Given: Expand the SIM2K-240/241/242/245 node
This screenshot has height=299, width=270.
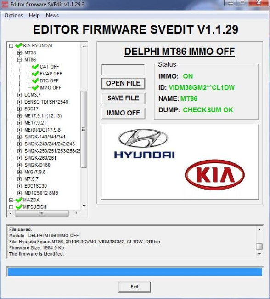Looking at the screenshot, I should coord(19,144).
